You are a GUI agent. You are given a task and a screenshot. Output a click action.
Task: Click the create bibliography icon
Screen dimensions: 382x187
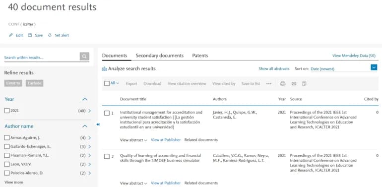pos(304,84)
